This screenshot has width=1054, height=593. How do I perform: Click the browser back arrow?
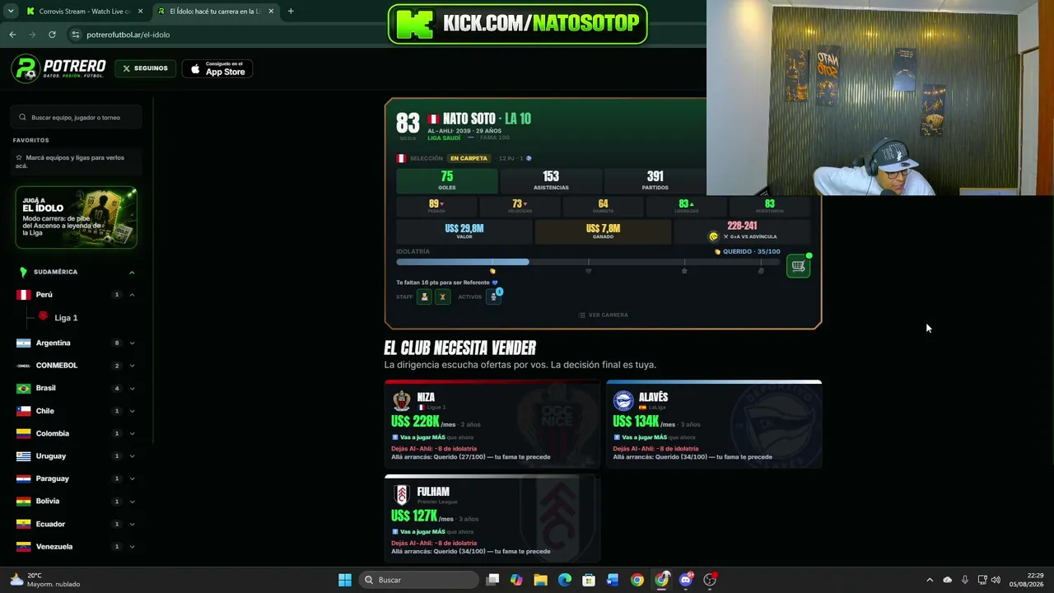[12, 35]
